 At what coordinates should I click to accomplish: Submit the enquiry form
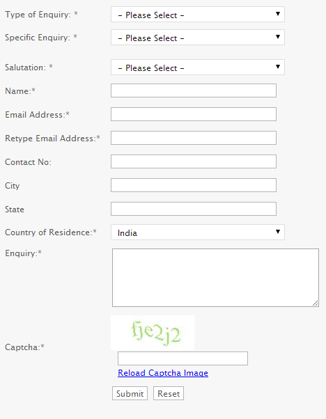pyautogui.click(x=130, y=393)
